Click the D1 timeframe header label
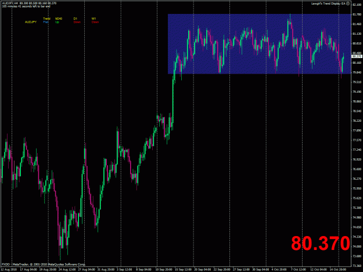 tap(76, 19)
